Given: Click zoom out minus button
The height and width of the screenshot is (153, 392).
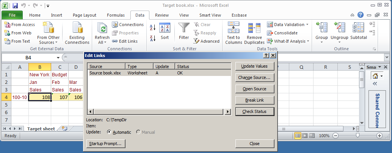Looking at the screenshot, I should coord(335,136).
